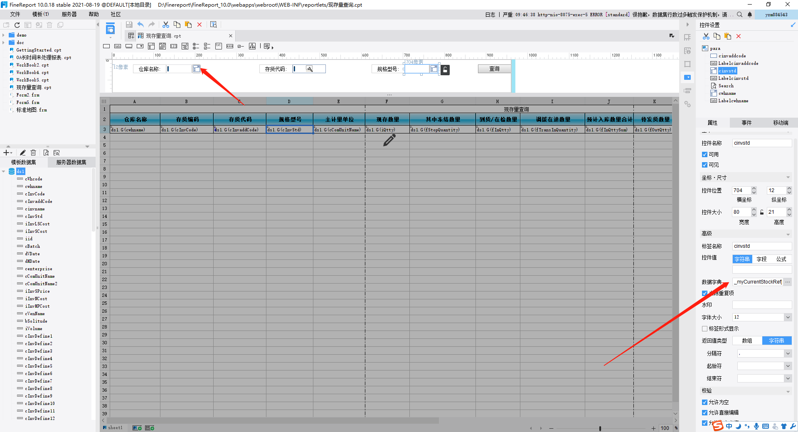Image resolution: width=798 pixels, height=432 pixels.
Task: Switch widget value type to 公式
Action: click(x=781, y=259)
